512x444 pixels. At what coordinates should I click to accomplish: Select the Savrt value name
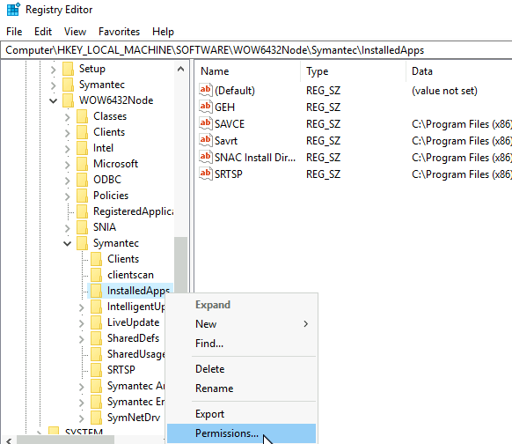pos(226,141)
